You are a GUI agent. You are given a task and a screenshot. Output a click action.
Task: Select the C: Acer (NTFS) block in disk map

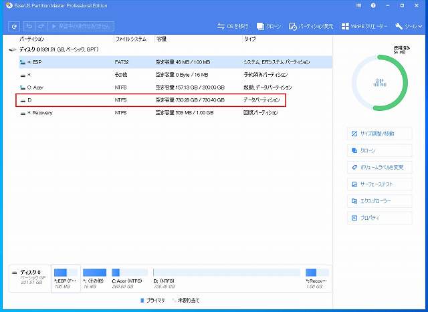point(129,279)
